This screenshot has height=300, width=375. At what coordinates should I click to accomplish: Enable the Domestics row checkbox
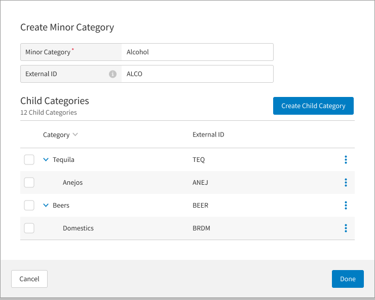coord(29,228)
